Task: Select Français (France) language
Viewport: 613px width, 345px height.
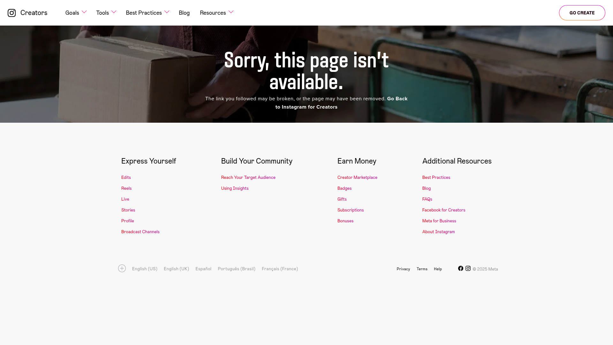Action: pos(280,269)
